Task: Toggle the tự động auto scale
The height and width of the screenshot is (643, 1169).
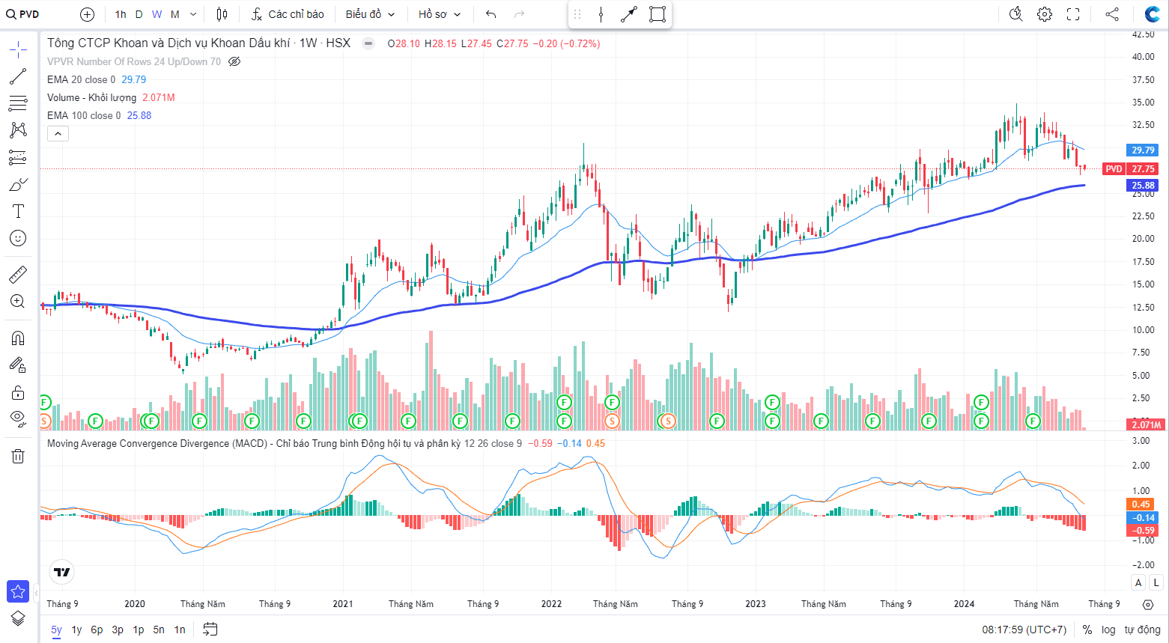Action: tap(1142, 630)
